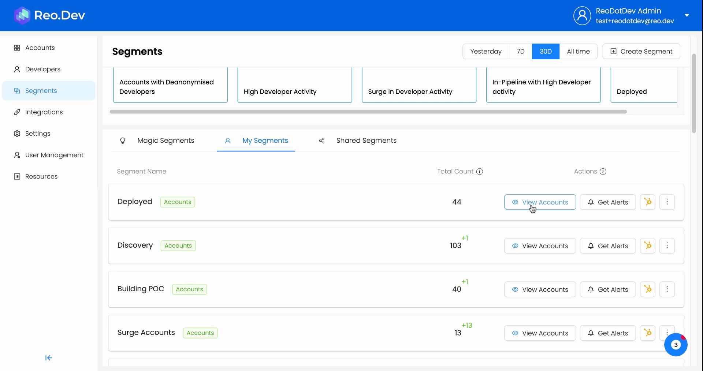Select the All time range

tap(578, 52)
